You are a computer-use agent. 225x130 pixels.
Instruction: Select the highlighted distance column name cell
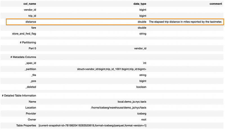coord(31,22)
